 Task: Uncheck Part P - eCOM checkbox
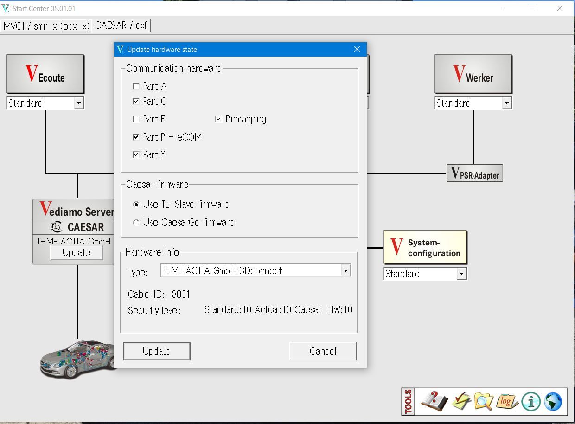point(136,137)
